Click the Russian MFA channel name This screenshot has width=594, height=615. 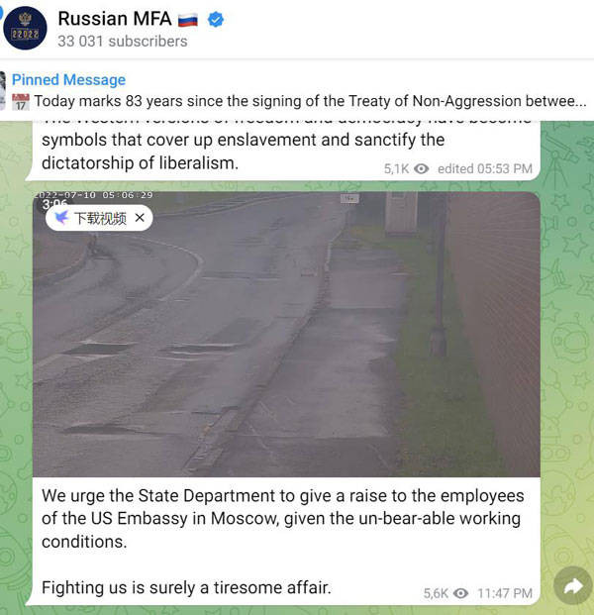[x=115, y=19]
